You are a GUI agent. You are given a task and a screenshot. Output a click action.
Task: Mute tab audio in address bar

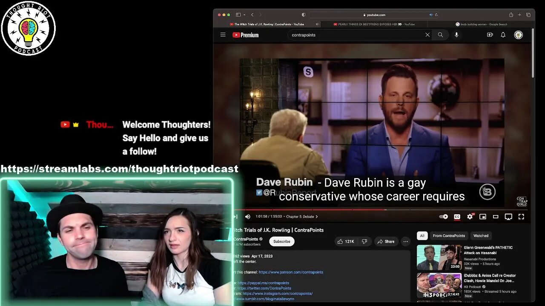[431, 15]
